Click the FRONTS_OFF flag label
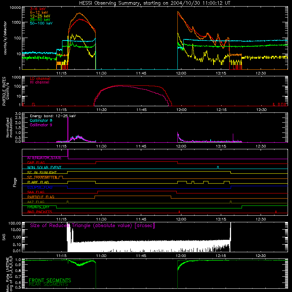 [x=38, y=207]
